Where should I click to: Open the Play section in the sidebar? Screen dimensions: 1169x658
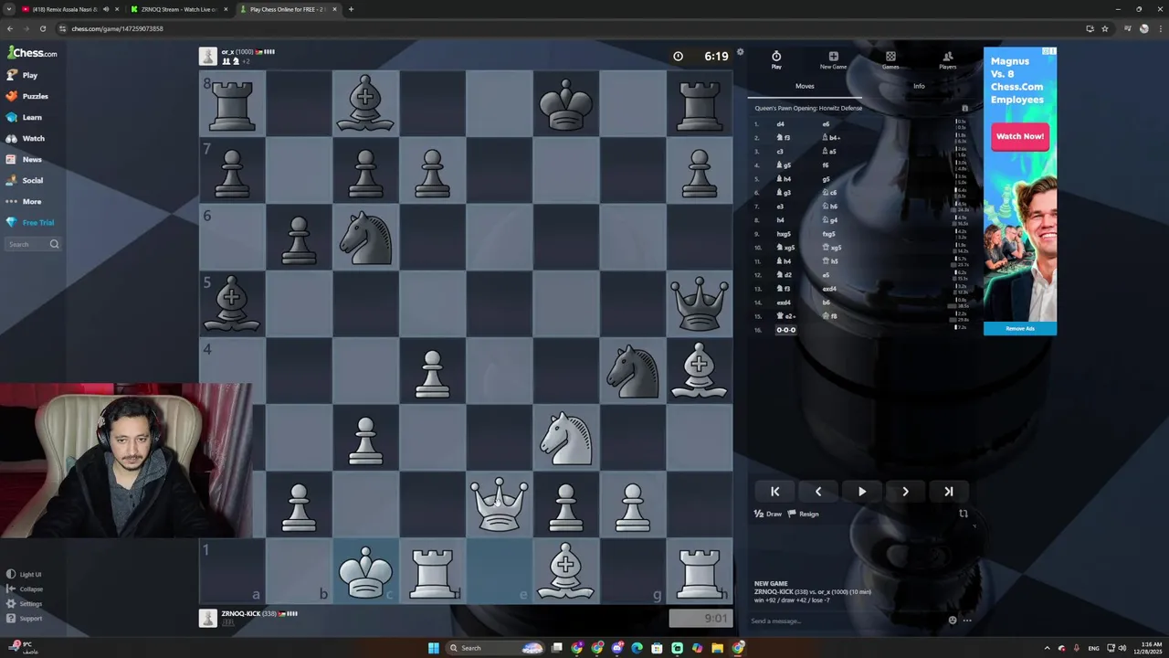23,75
